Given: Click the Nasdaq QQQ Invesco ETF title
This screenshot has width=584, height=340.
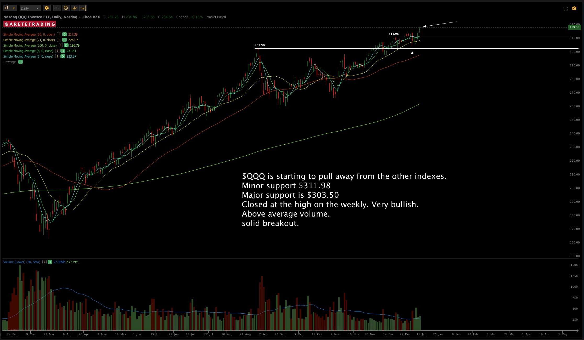Looking at the screenshot, I should pyautogui.click(x=52, y=17).
